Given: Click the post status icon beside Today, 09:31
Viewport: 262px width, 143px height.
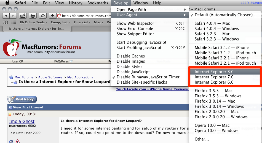Looking at the screenshot, I should pos(10,114).
